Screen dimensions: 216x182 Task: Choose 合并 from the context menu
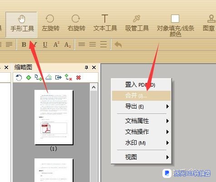(x=141, y=96)
